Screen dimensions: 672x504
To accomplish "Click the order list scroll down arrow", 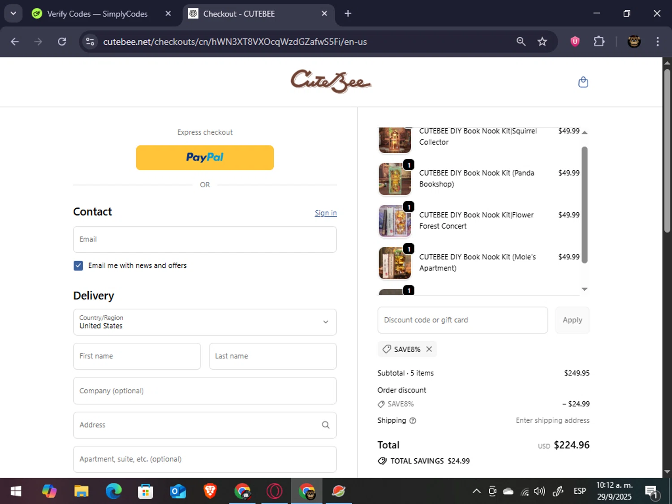I will (584, 289).
